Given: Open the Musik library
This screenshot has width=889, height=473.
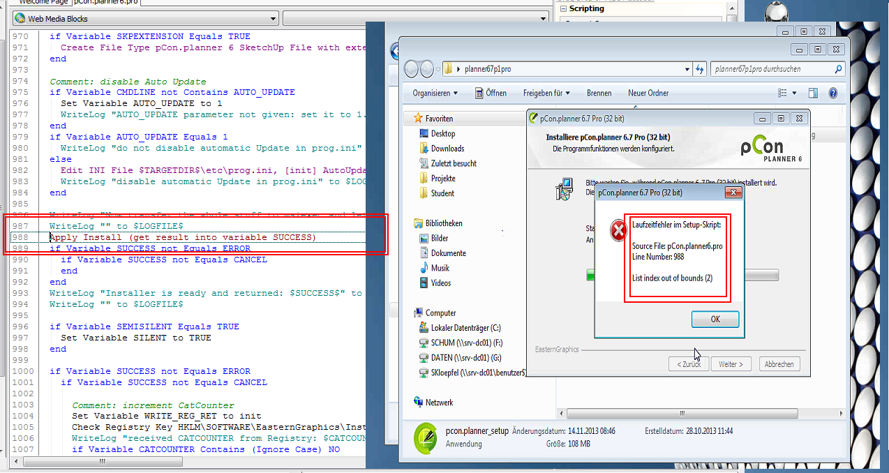Looking at the screenshot, I should pyautogui.click(x=434, y=268).
